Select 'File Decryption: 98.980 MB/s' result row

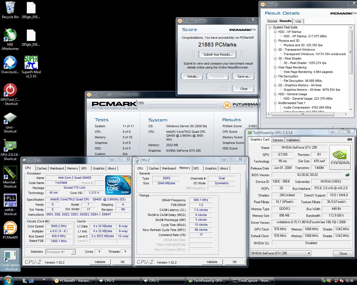pyautogui.click(x=303, y=81)
